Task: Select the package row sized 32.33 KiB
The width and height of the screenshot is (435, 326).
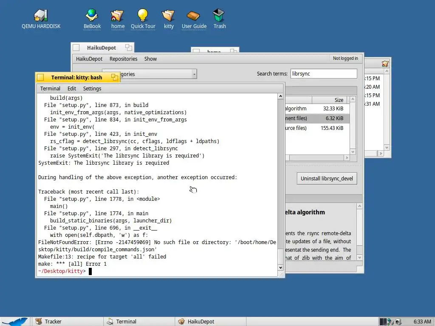Action: 317,109
